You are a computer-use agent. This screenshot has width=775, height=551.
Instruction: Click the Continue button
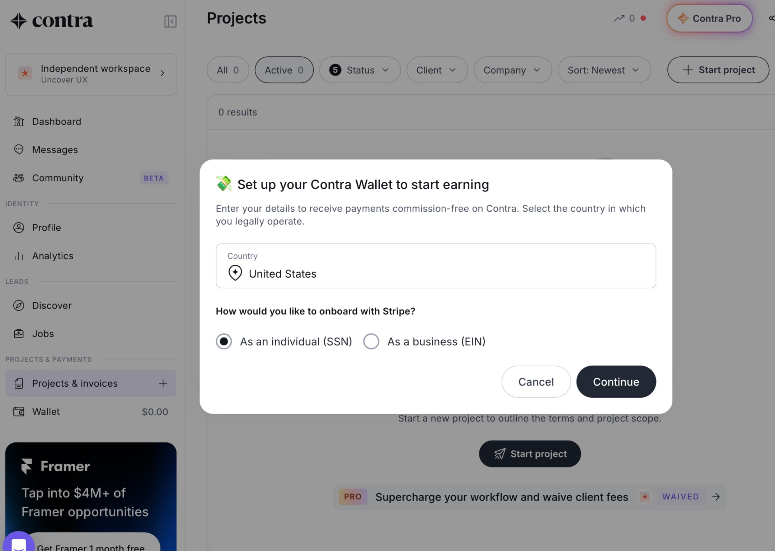pyautogui.click(x=616, y=381)
